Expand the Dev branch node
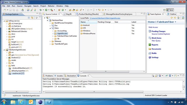 [50, 25]
